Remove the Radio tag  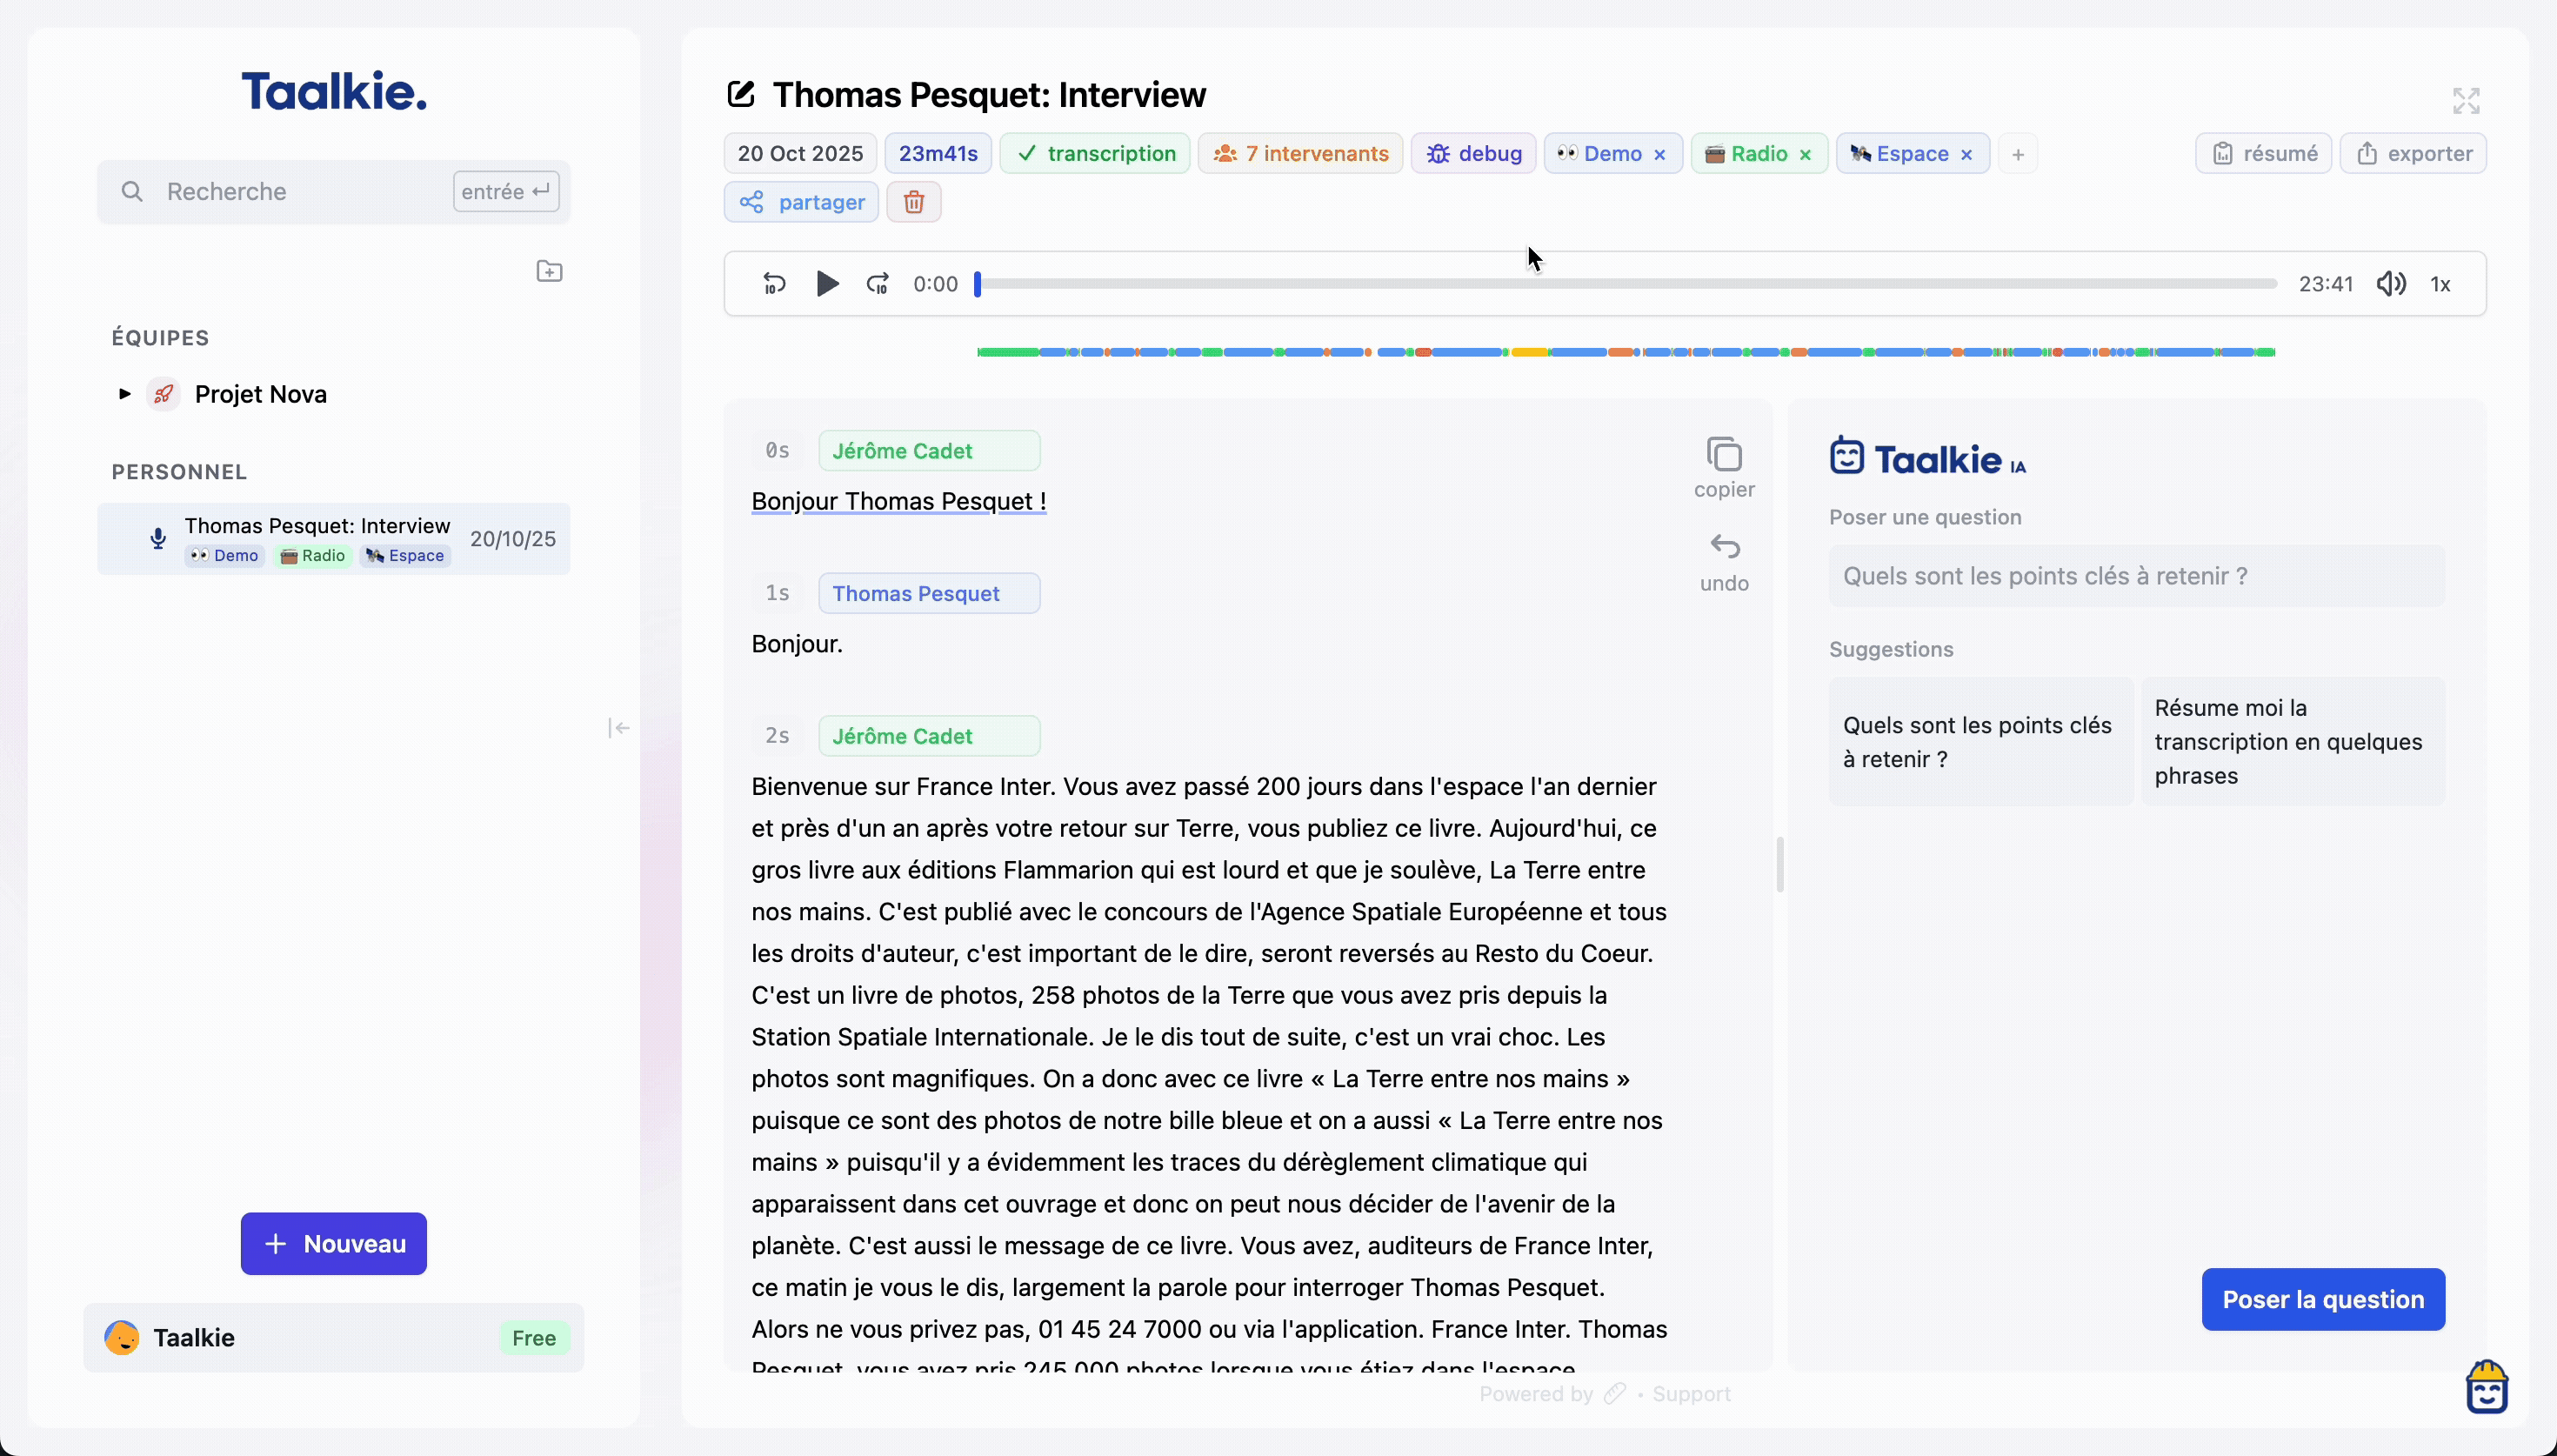coord(1806,154)
